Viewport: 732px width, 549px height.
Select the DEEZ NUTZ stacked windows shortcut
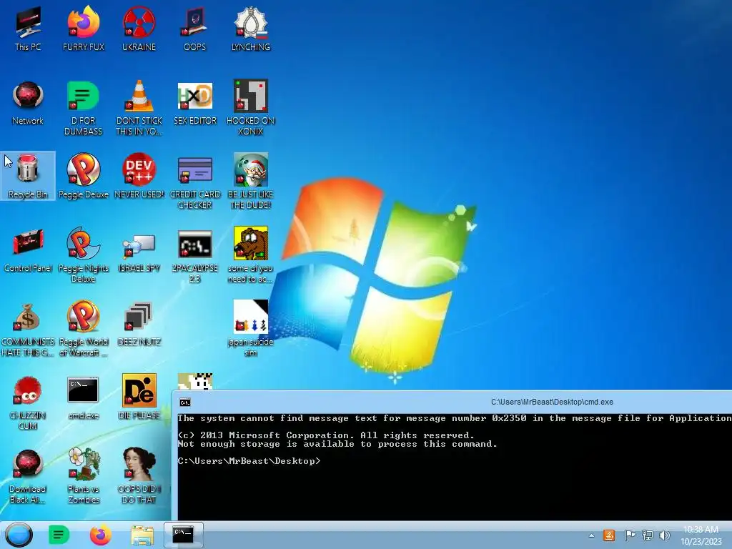coord(139,324)
